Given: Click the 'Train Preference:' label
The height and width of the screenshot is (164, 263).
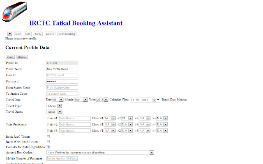Looking at the screenshot, I should tap(16, 125).
